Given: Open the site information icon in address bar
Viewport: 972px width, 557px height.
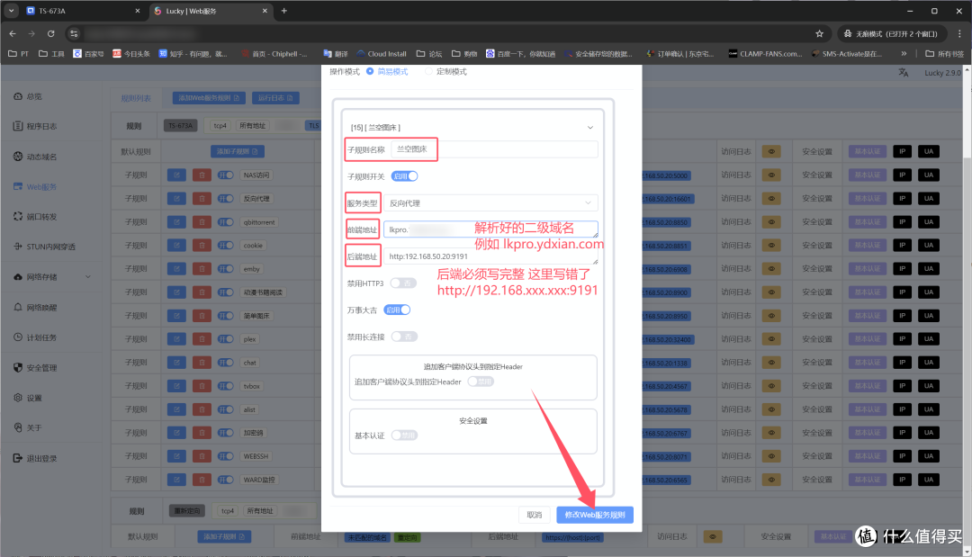Looking at the screenshot, I should tap(74, 33).
